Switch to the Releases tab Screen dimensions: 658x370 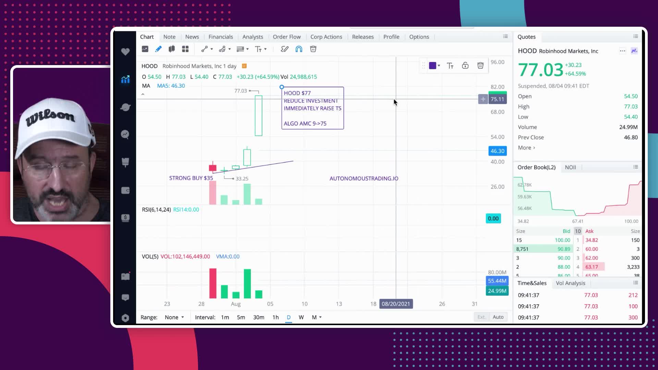(x=363, y=37)
